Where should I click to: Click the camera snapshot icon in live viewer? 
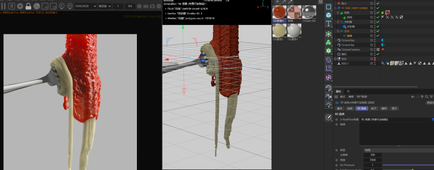coord(152,6)
